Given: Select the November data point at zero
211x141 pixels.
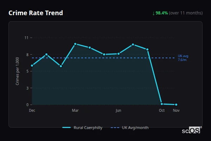Looking at the screenshot, I should pos(176,105).
